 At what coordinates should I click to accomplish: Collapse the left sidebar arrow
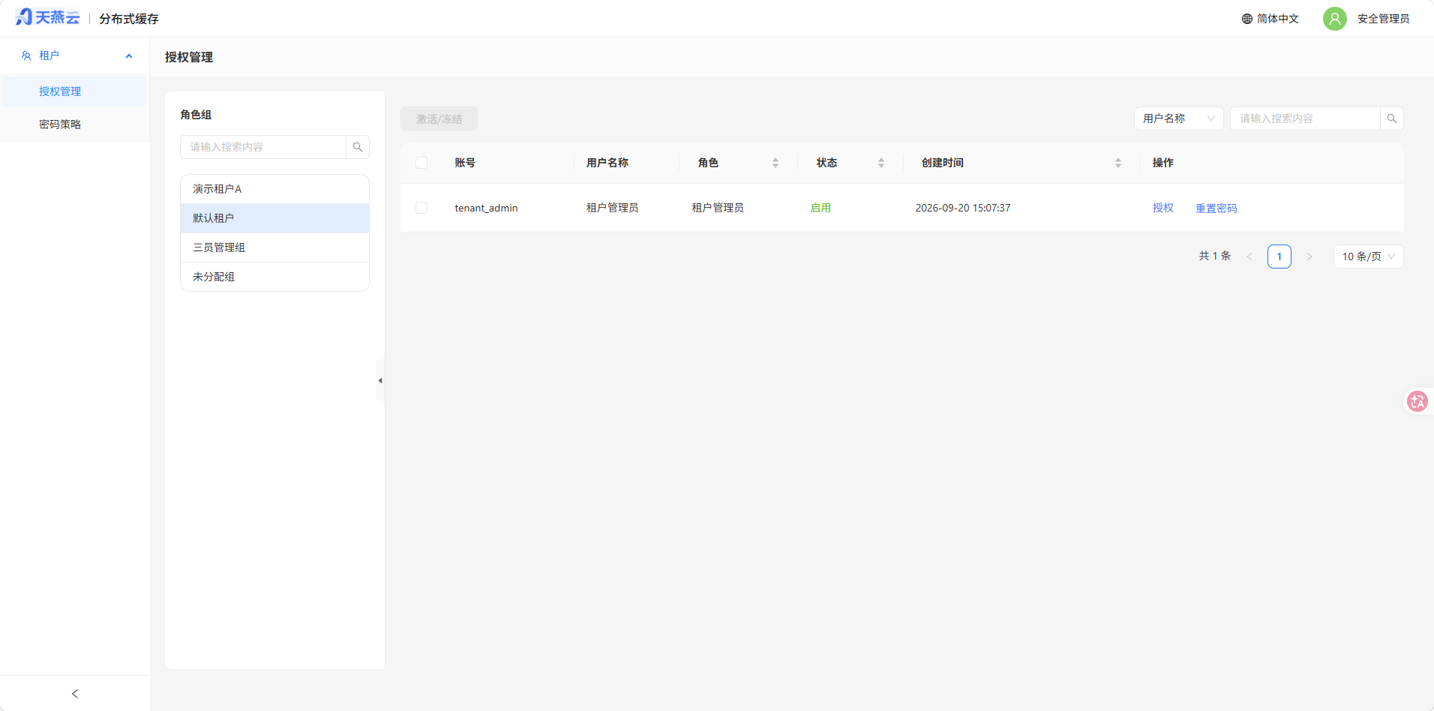click(x=75, y=694)
